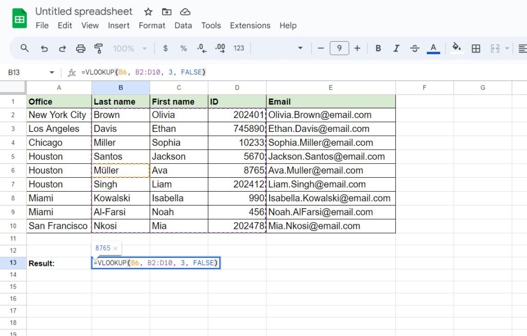
Task: Open the fill color picker
Action: coord(456,48)
